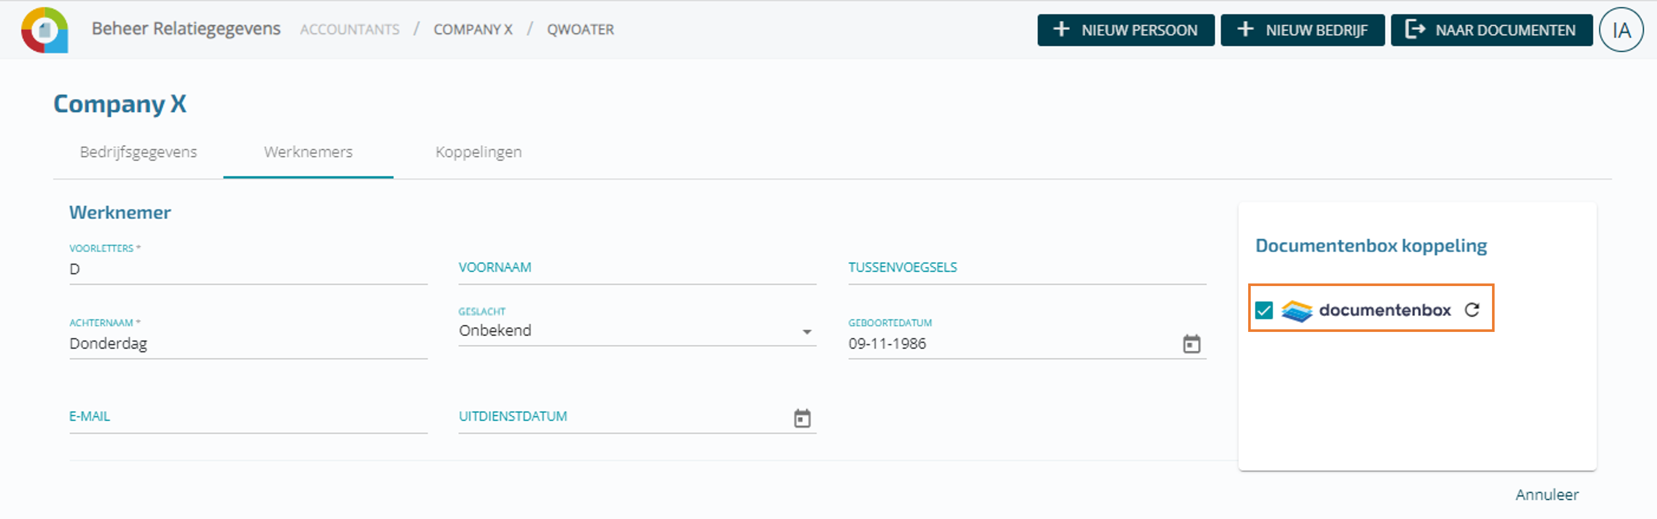Click the colorful app logo icon

(44, 29)
